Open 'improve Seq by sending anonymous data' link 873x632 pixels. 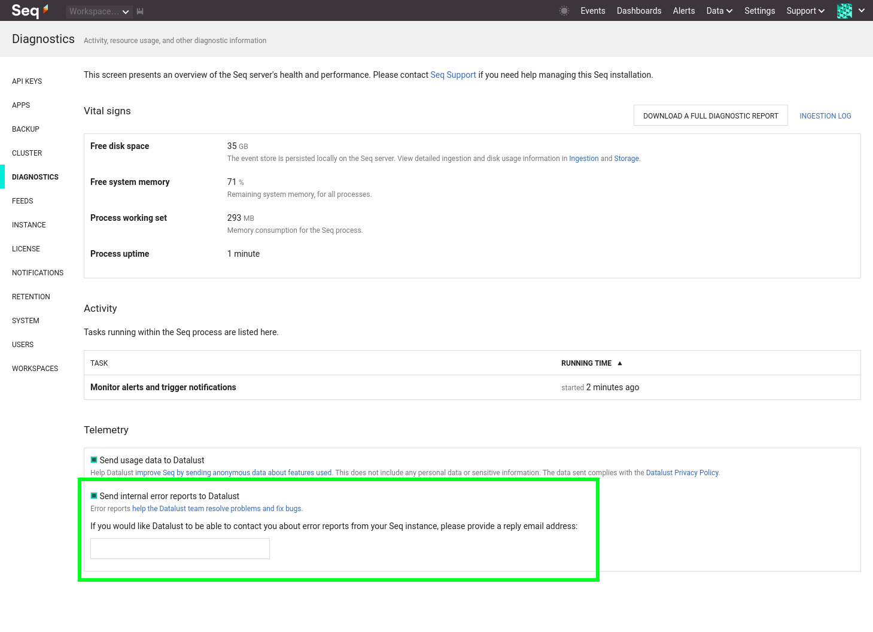click(x=233, y=473)
